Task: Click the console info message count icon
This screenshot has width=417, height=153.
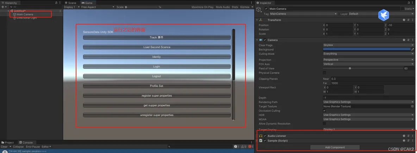Action: click(236, 147)
